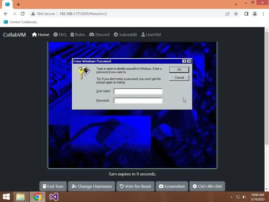Click the page vertical scrollbar thumb
This screenshot has height=202, width=269.
pos(267,88)
